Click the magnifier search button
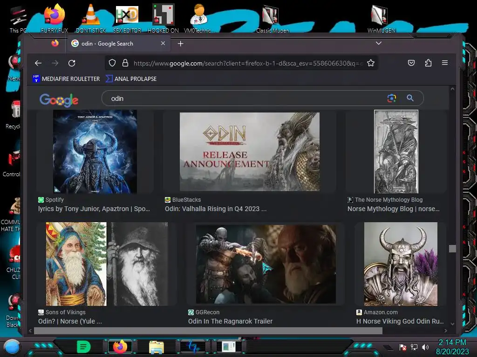 coord(410,98)
